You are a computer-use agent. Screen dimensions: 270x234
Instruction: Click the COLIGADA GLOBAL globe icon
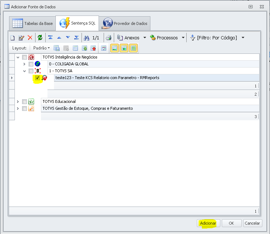pos(38,64)
